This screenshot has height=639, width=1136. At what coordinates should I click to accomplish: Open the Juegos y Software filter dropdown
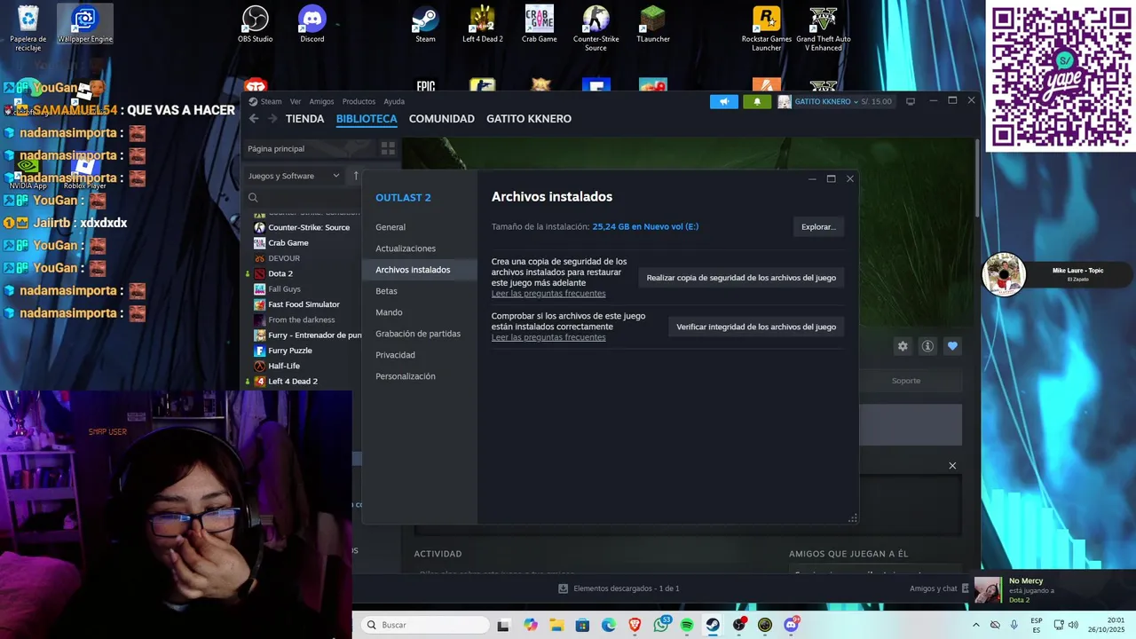[x=294, y=176]
